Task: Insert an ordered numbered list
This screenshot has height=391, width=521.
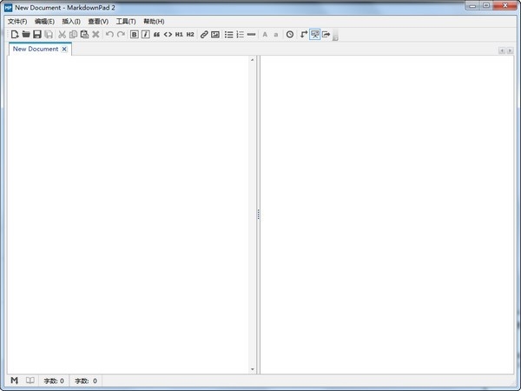Action: coord(241,34)
